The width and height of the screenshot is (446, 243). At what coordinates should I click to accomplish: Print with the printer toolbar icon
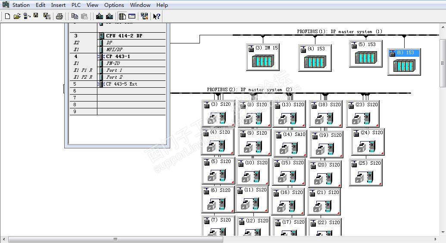[x=59, y=16]
